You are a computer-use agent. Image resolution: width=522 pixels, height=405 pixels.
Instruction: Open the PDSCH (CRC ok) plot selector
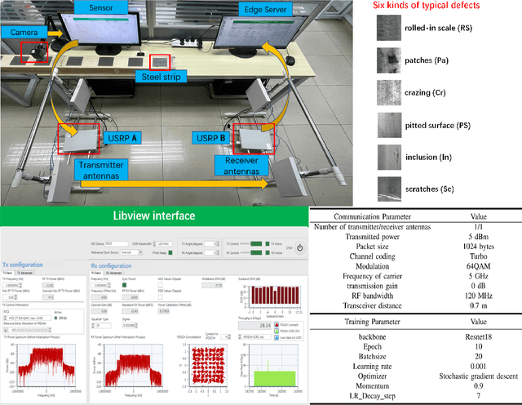coord(254,337)
